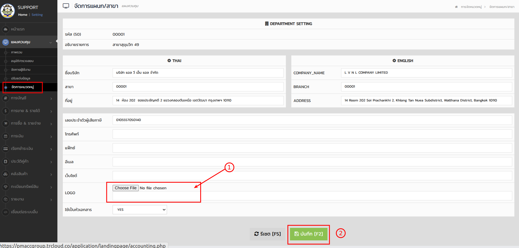
Task: Select ปรับแต่งข้อมูล submenu item
Action: click(20, 78)
